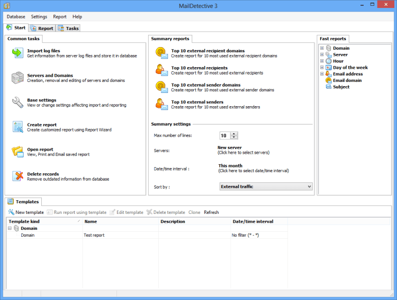The height and width of the screenshot is (300, 397).
Task: Click the MailDetective app icon in title bar
Action: [7, 6]
